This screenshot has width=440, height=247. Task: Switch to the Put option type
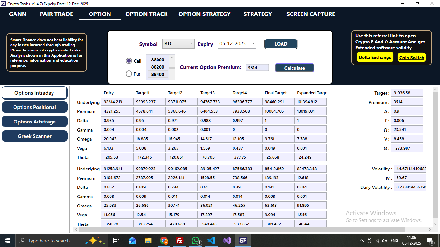129,74
